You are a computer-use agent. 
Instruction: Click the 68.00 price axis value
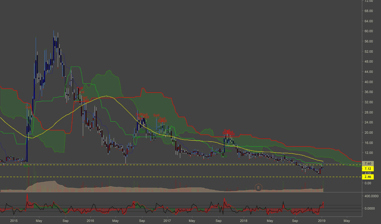pyautogui.click(x=369, y=11)
